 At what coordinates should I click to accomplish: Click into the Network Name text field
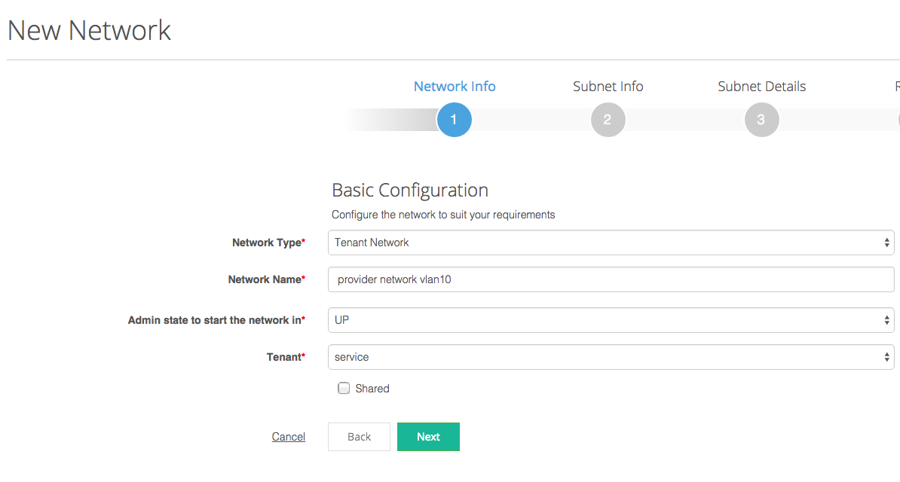[611, 279]
